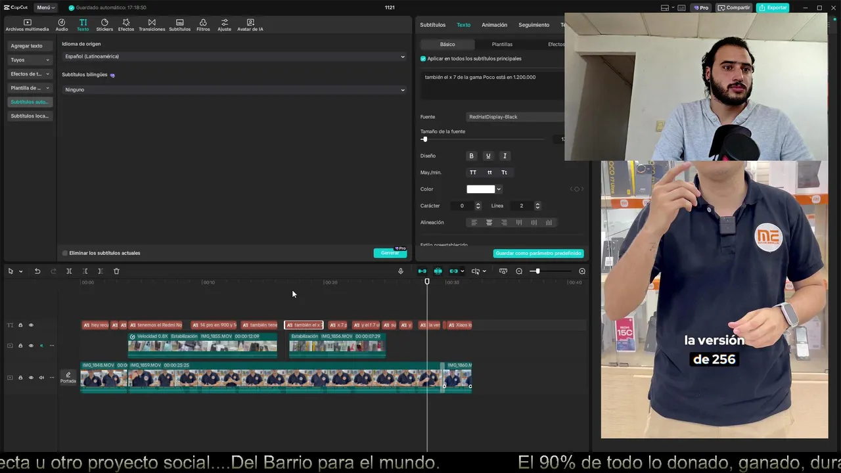Open the Audio panel

tap(62, 25)
